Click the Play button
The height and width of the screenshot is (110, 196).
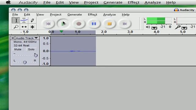(63, 24)
